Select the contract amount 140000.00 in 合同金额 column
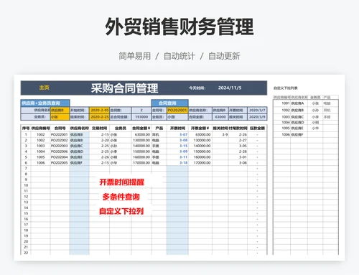Image resolution: width=359 pixels, height=275 pixels. coord(141,146)
